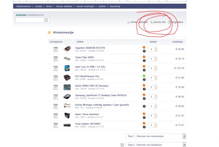Click orange stock status icon for Sapphire RADEON
219x147 pixels.
144,47
